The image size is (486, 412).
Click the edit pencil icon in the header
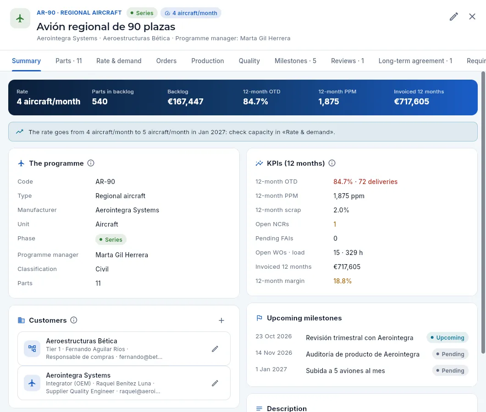point(454,17)
